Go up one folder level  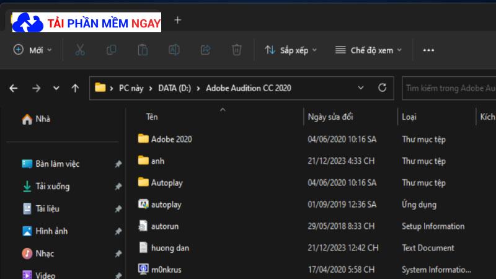pos(75,88)
